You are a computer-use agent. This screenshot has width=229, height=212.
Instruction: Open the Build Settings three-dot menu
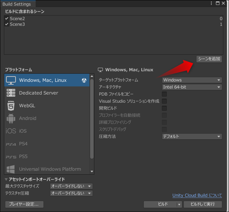point(211,3)
